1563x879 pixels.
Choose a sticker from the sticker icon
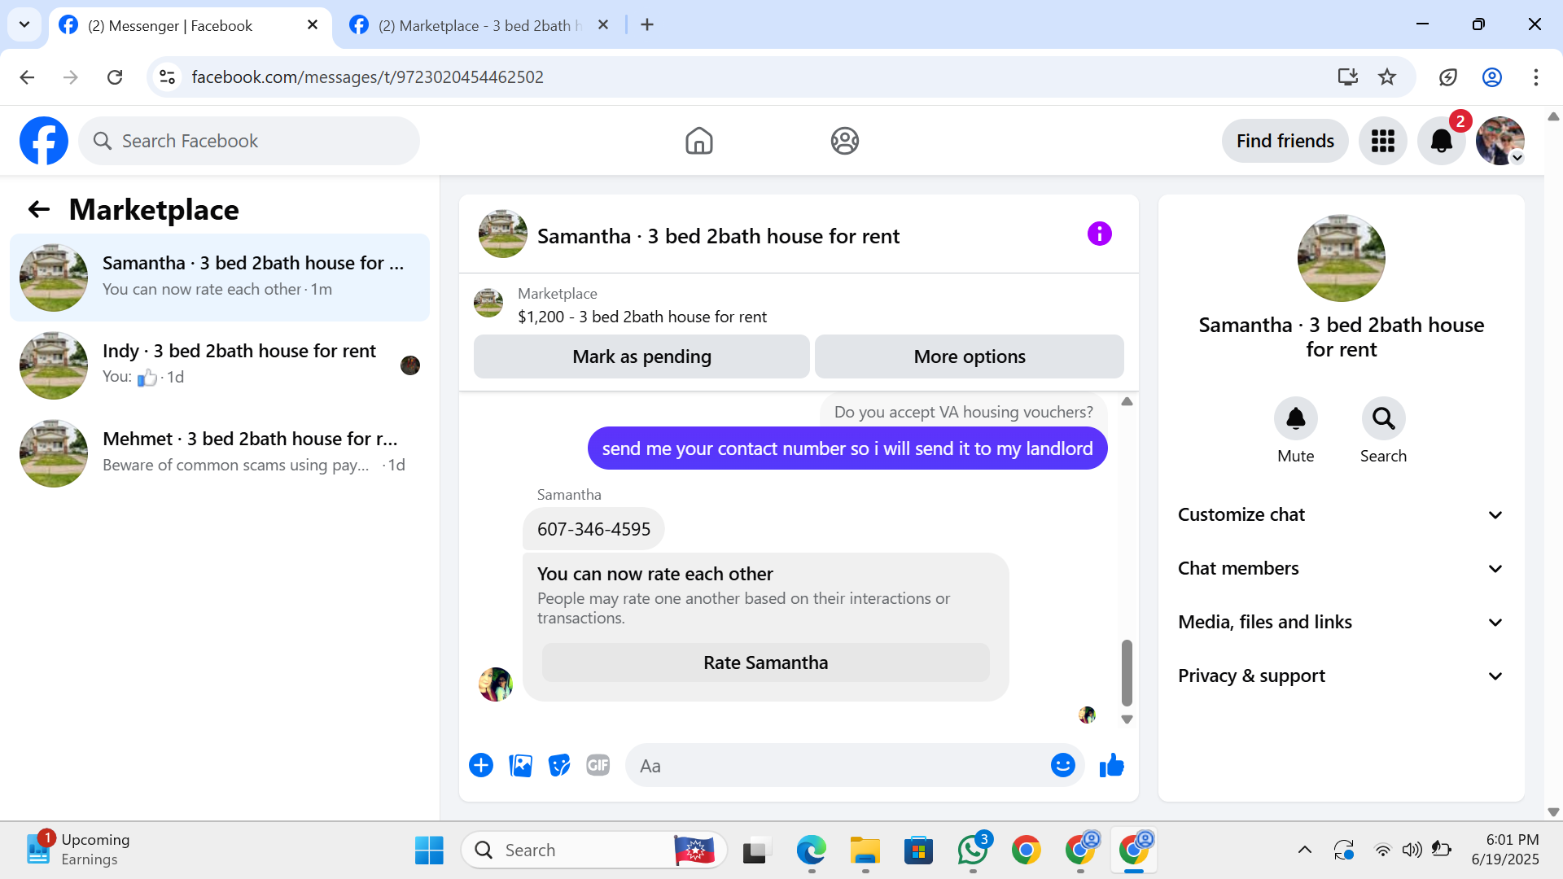(559, 765)
